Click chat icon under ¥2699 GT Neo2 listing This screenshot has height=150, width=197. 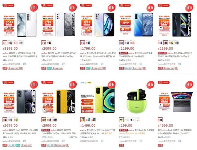[x=24, y=141]
